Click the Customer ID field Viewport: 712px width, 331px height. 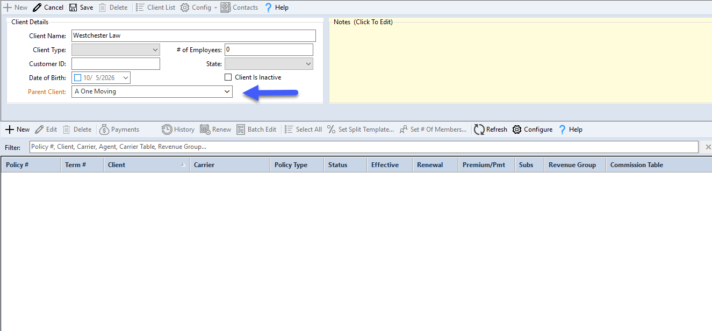(116, 64)
